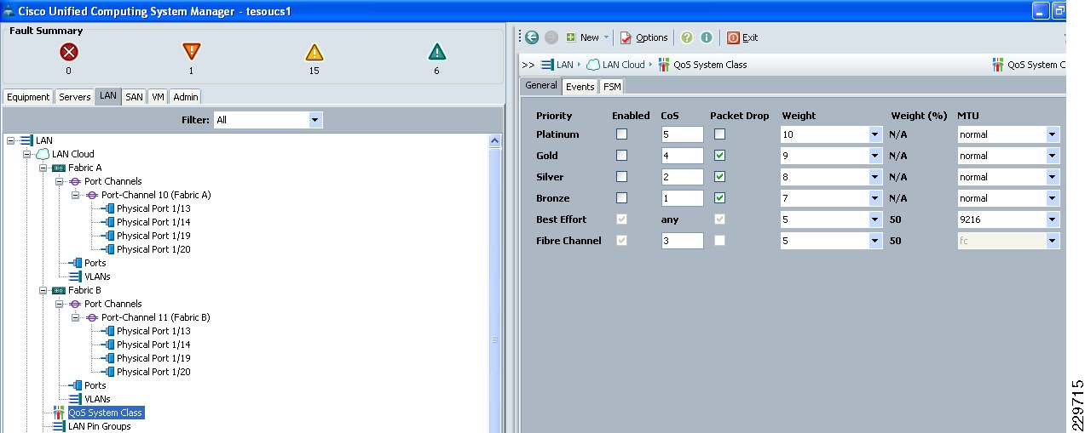The width and height of the screenshot is (1085, 433).
Task: Enable the Gold priority checkbox
Action: click(621, 156)
